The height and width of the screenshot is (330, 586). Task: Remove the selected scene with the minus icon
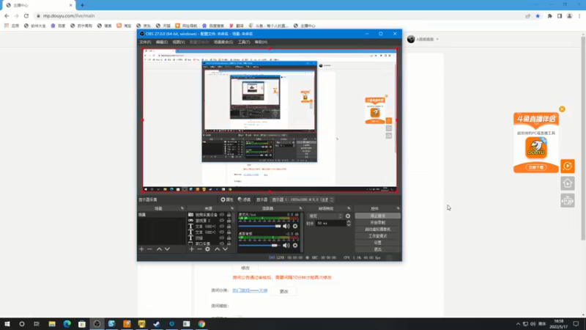(x=149, y=249)
